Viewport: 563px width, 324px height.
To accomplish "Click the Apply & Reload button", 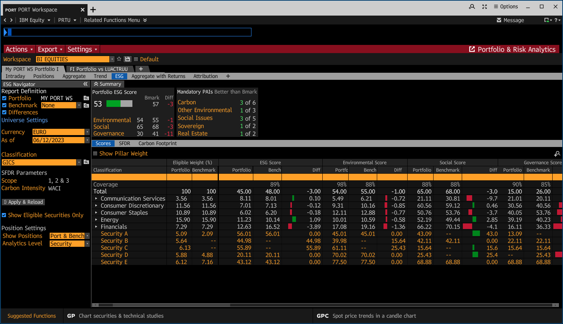I will click(x=23, y=202).
